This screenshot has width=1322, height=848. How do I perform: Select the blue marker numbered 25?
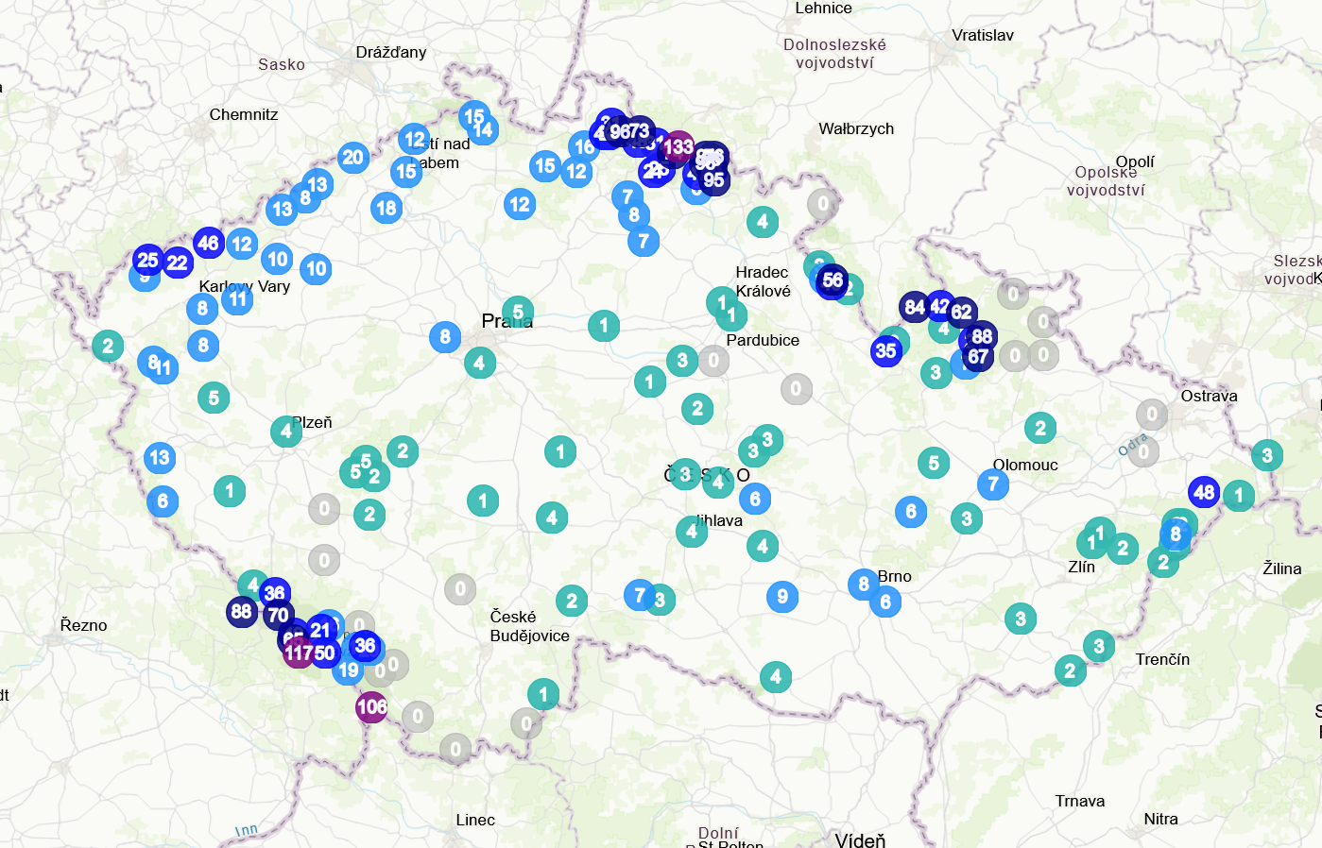click(x=148, y=260)
